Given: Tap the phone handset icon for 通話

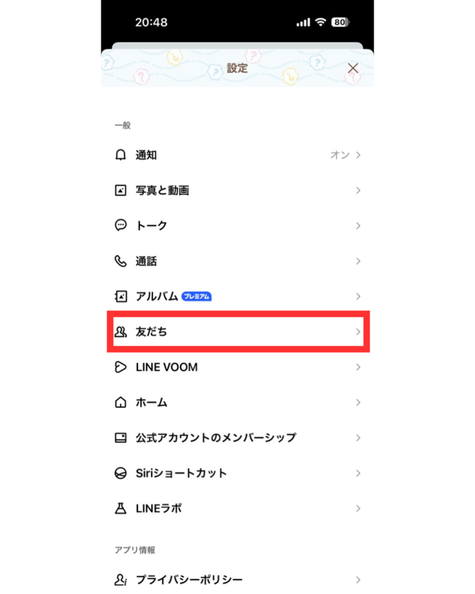Looking at the screenshot, I should click(121, 261).
